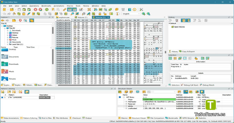
Task: Open the English language dropdown
Action: (131, 14)
